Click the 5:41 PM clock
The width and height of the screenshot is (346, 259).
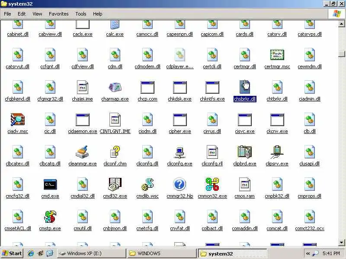331,253
